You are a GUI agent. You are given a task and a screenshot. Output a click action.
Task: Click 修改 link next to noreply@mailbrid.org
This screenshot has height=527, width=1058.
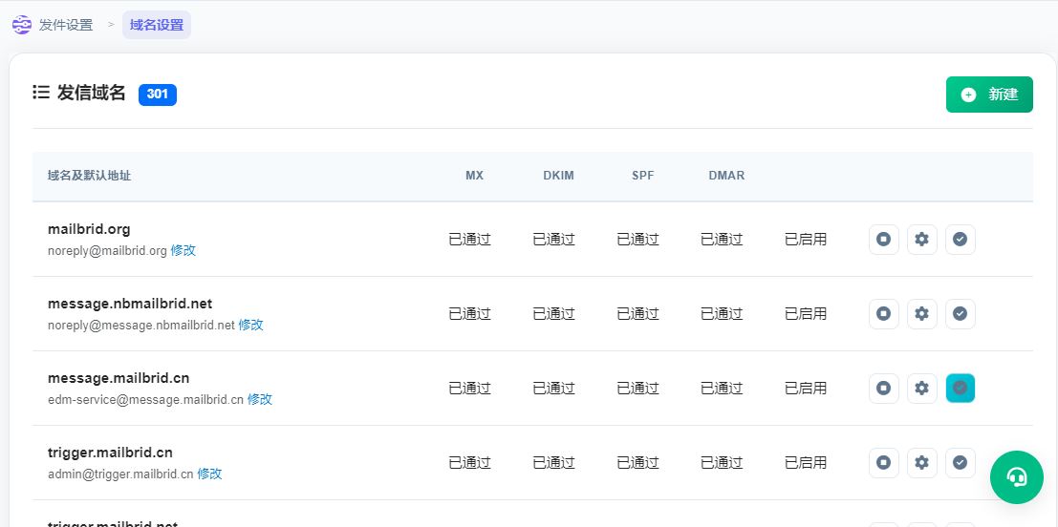pyautogui.click(x=184, y=250)
